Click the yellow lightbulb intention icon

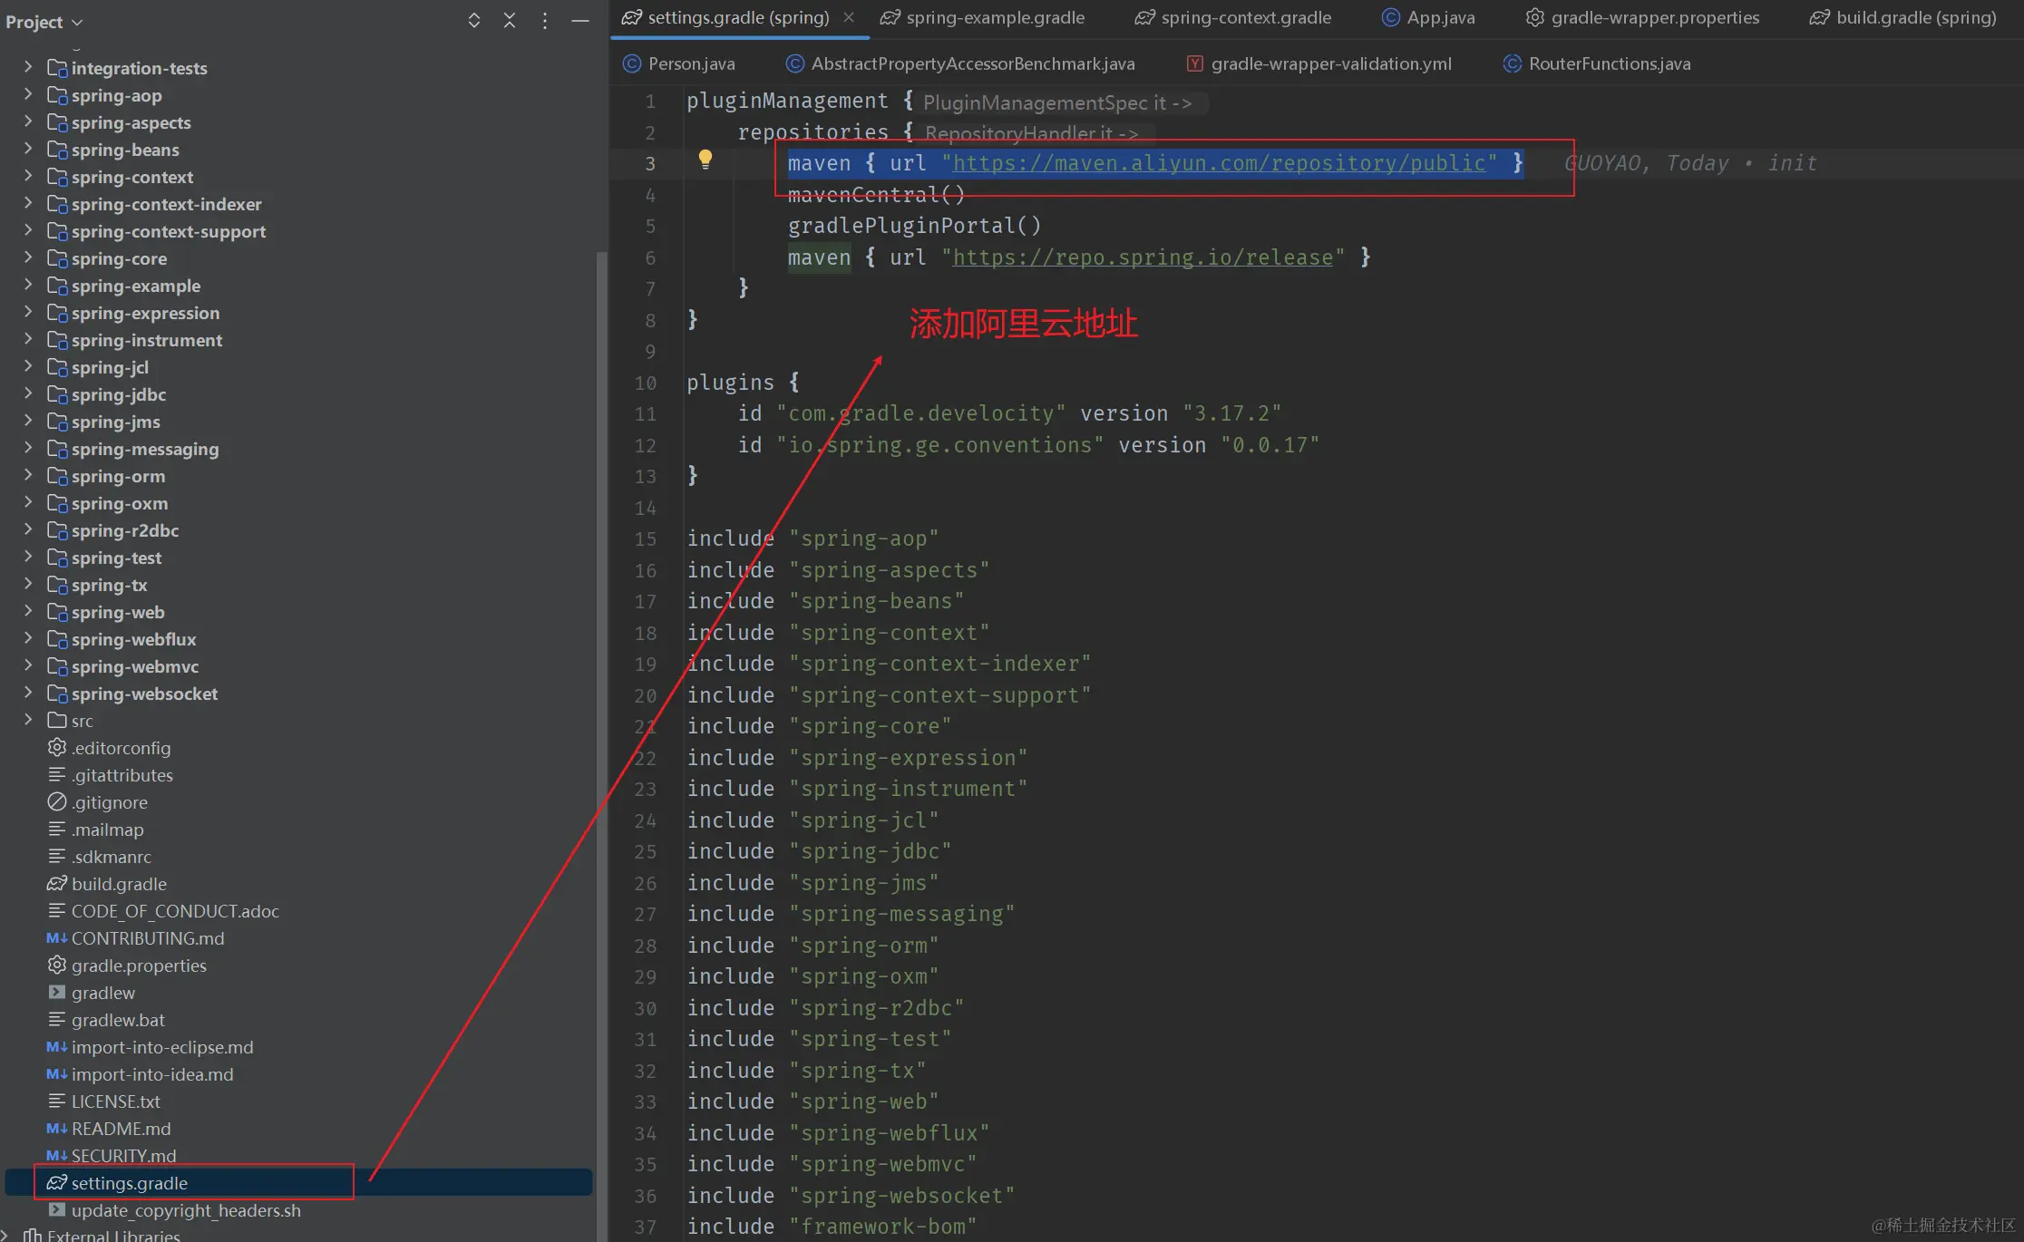705,160
